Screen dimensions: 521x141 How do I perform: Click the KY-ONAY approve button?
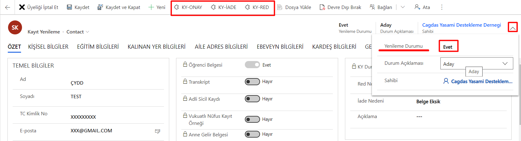pos(188,7)
